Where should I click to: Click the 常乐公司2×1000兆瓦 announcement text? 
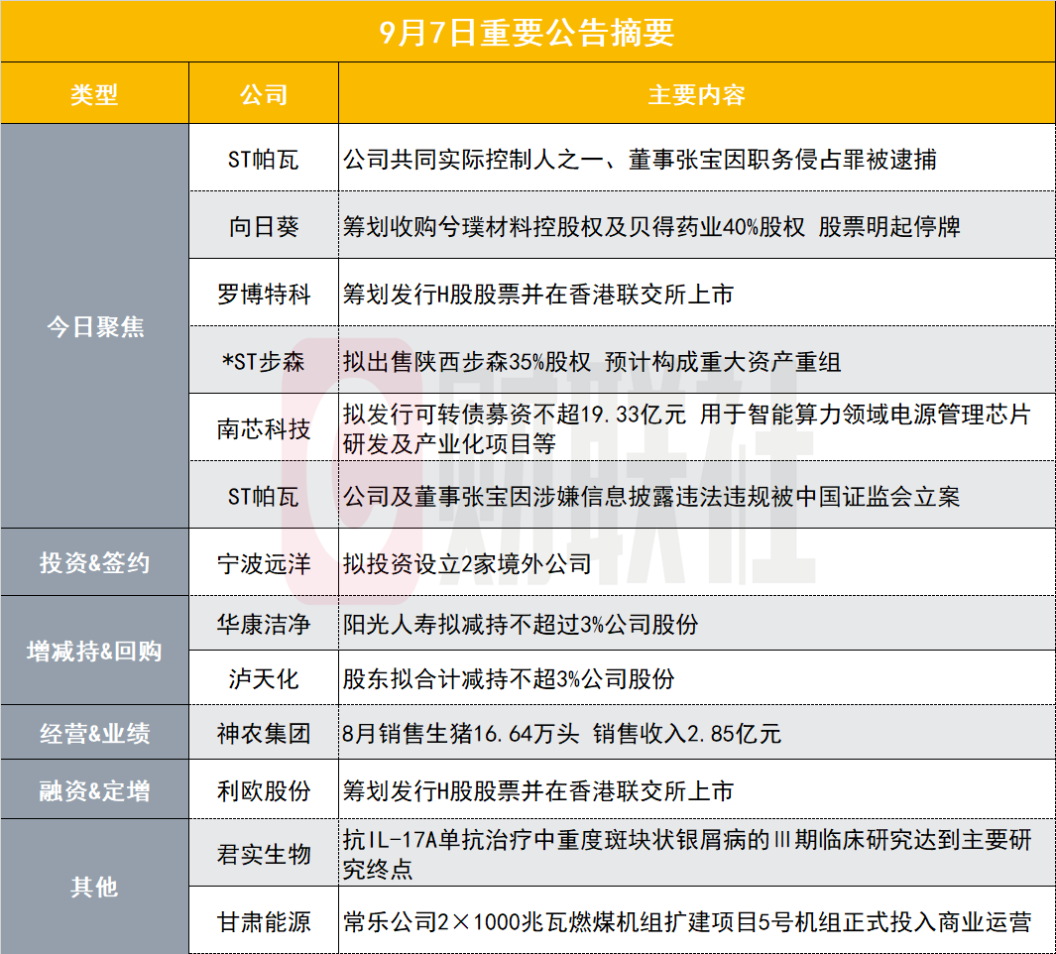[687, 921]
